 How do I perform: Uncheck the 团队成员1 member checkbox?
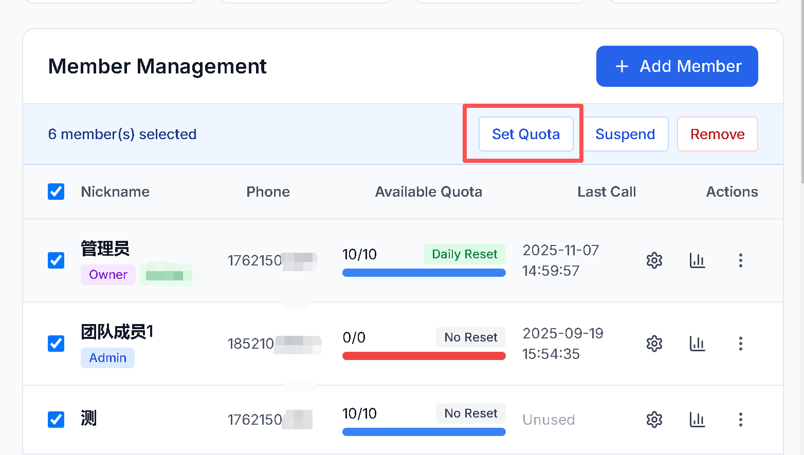click(56, 344)
